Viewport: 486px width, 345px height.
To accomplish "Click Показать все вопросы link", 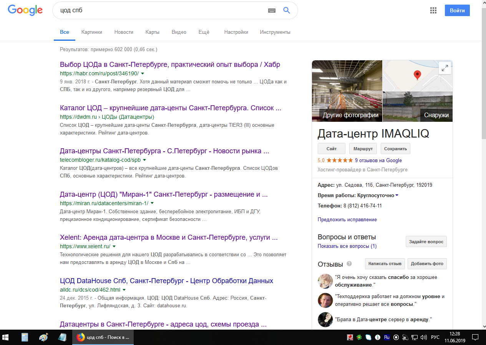I will click(x=347, y=246).
